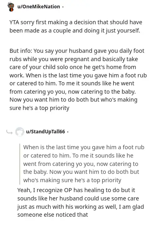Click the 'Yeah, I recognize OP' reply text

(x=81, y=202)
